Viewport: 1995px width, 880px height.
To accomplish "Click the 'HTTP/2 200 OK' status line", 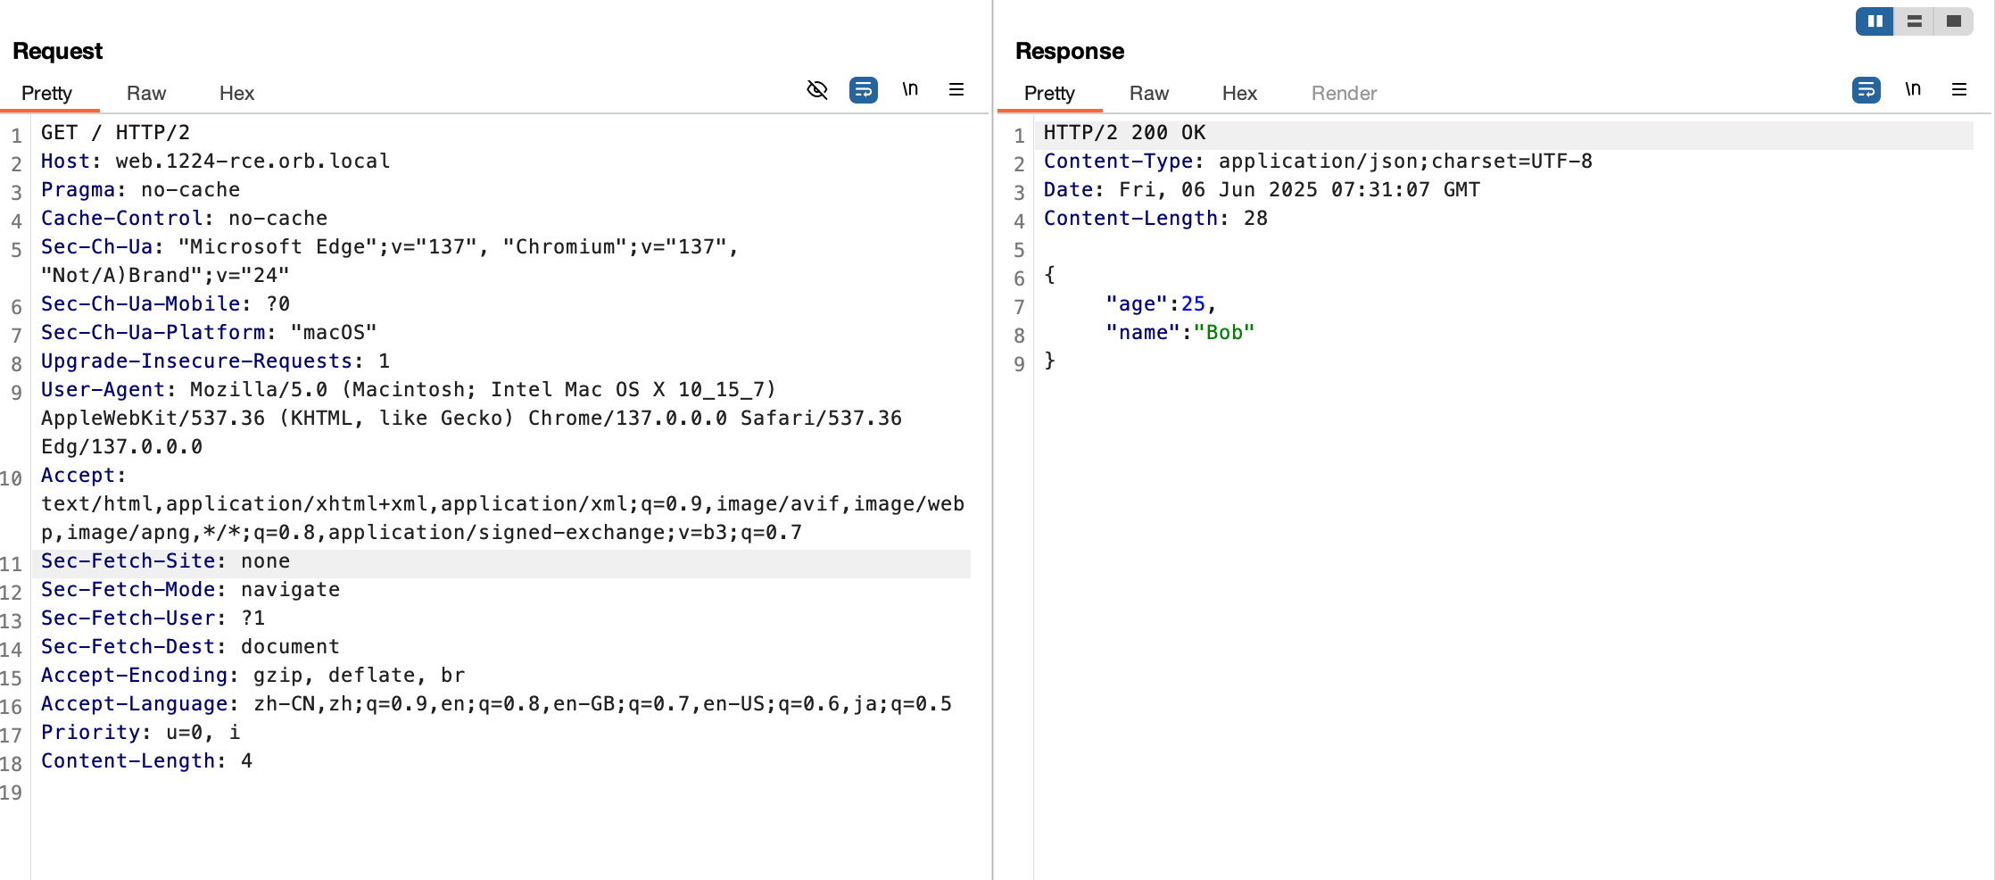I will tap(1124, 132).
